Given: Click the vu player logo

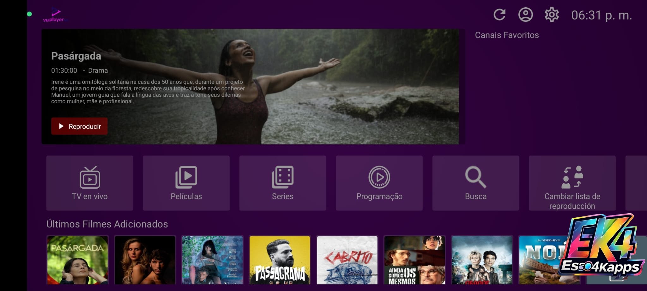Looking at the screenshot, I should [54, 15].
